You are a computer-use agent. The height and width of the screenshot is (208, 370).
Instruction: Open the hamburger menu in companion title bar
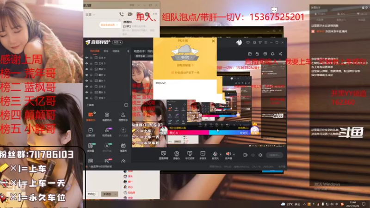[265, 43]
